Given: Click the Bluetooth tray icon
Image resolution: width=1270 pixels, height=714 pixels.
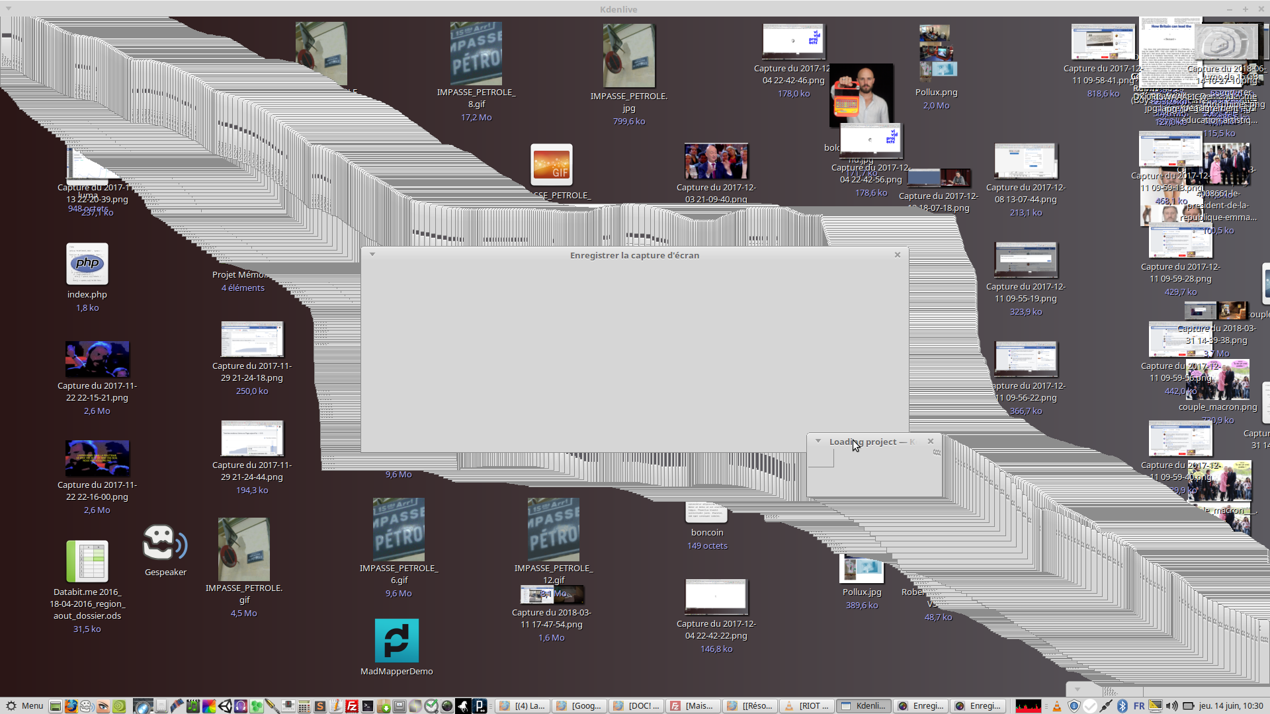Looking at the screenshot, I should coord(1122,706).
